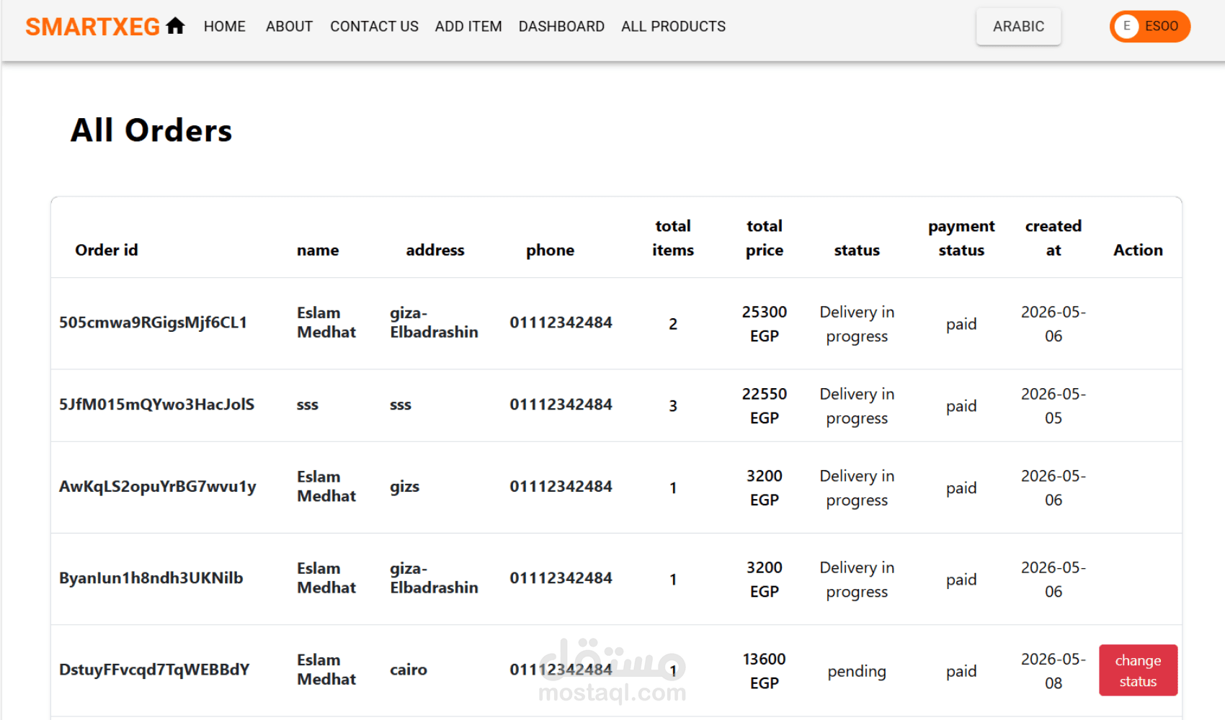
Task: Open CONTACT US in the navbar
Action: (x=374, y=27)
